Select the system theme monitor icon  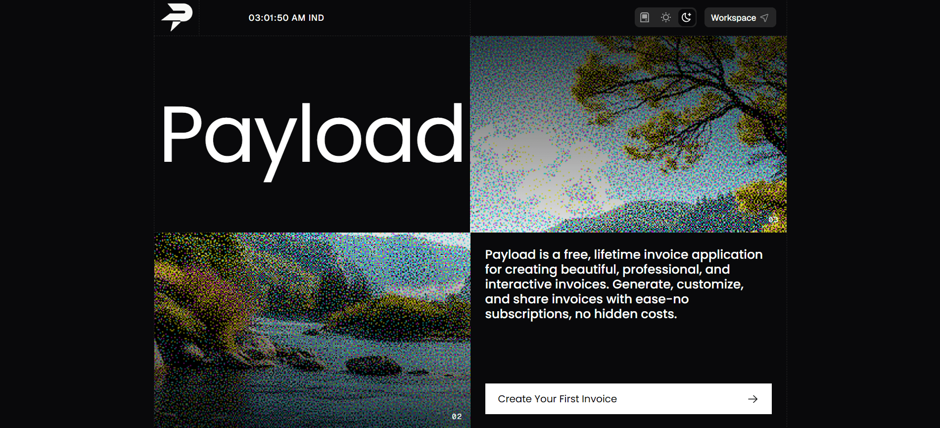645,18
